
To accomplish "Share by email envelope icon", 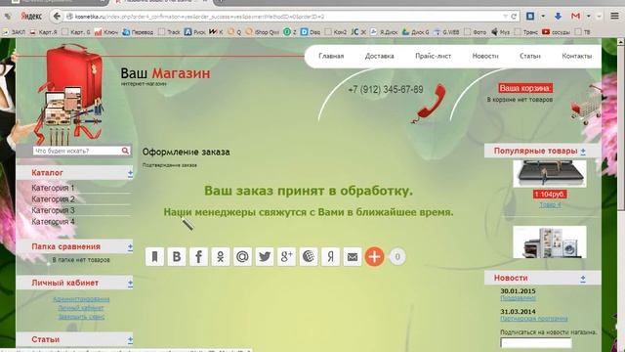I will point(353,256).
